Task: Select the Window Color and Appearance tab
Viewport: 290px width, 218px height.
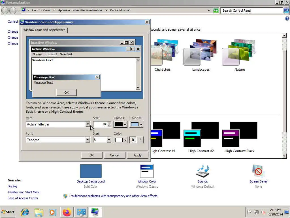Action: click(44, 30)
